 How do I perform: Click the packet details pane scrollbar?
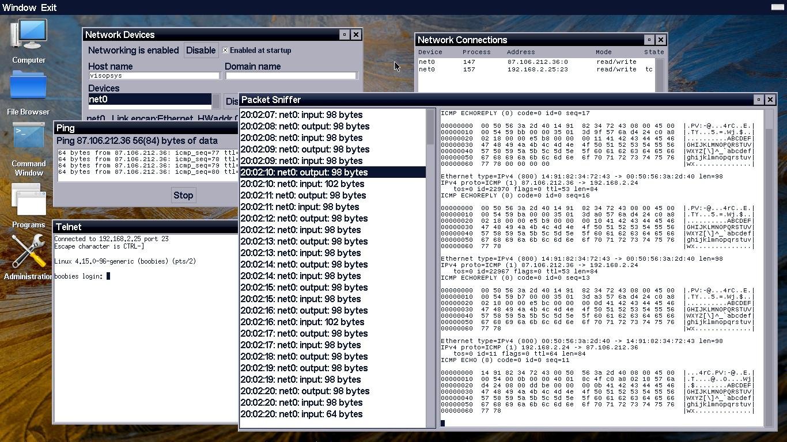(769, 268)
